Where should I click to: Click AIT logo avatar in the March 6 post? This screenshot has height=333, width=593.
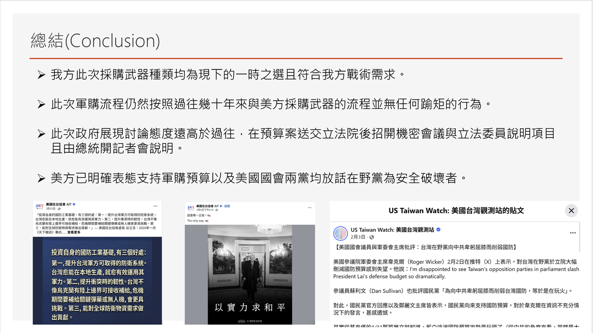[x=191, y=208]
